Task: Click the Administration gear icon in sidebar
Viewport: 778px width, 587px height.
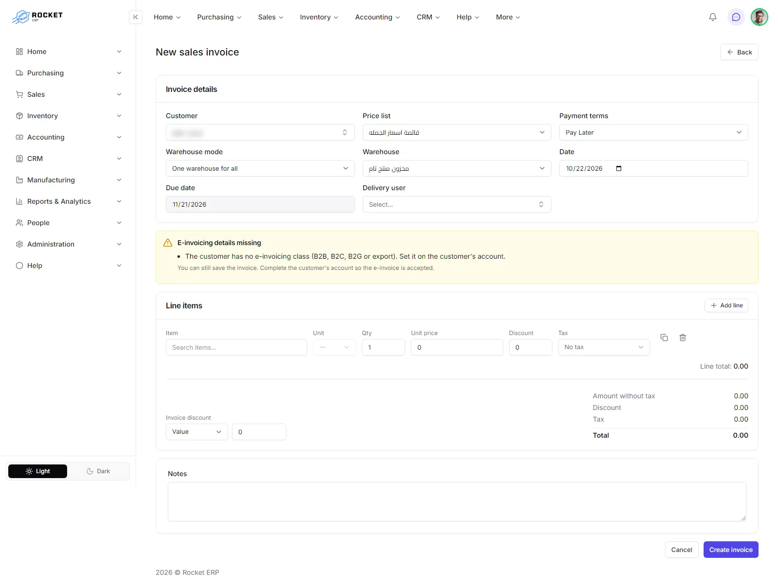Action: pyautogui.click(x=19, y=244)
